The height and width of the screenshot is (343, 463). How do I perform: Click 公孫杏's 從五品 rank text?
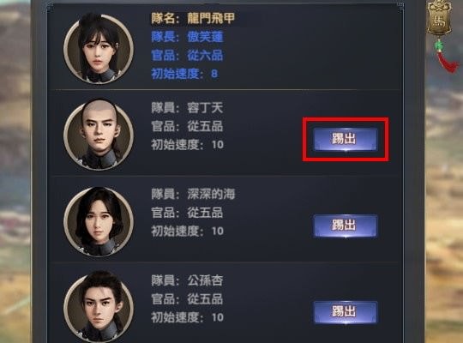tap(205, 299)
